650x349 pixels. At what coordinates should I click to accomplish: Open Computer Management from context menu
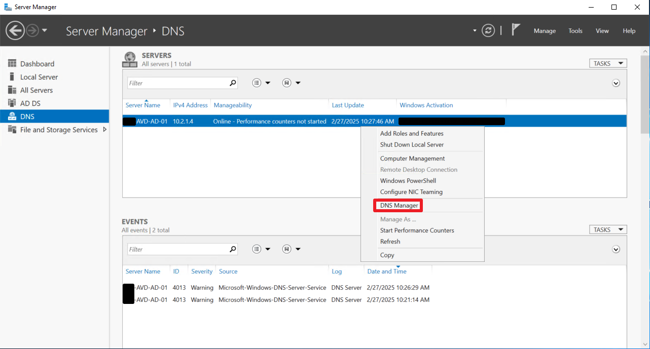click(412, 159)
